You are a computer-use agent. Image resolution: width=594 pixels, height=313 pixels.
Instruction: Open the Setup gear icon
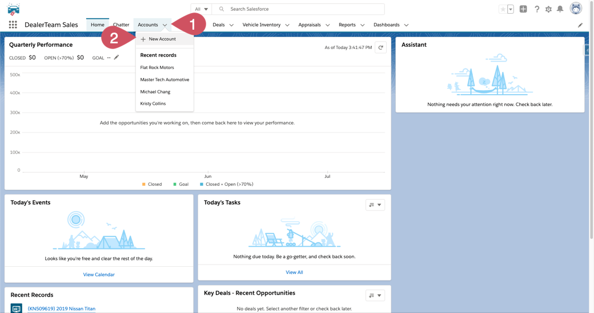[548, 9]
